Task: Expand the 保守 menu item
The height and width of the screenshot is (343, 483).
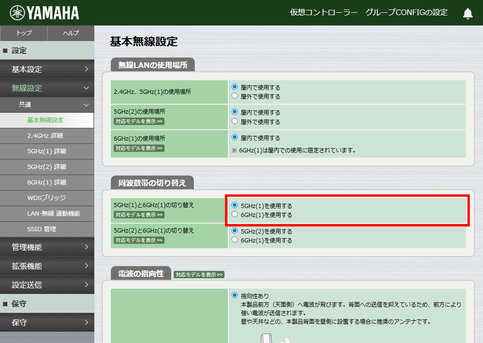Action: point(47,323)
